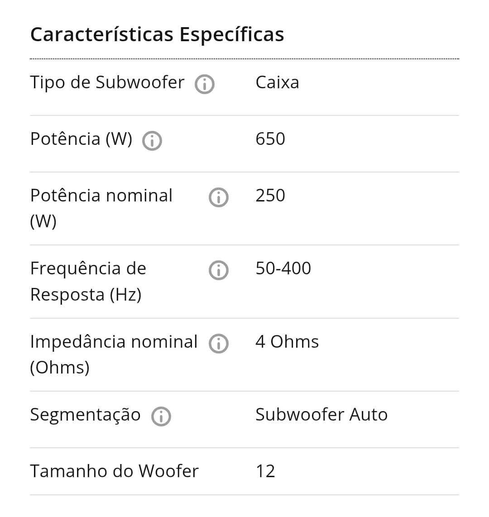Screen dimensions: 489x517
Task: Click the 4 Ohms impedance value
Action: point(287,342)
